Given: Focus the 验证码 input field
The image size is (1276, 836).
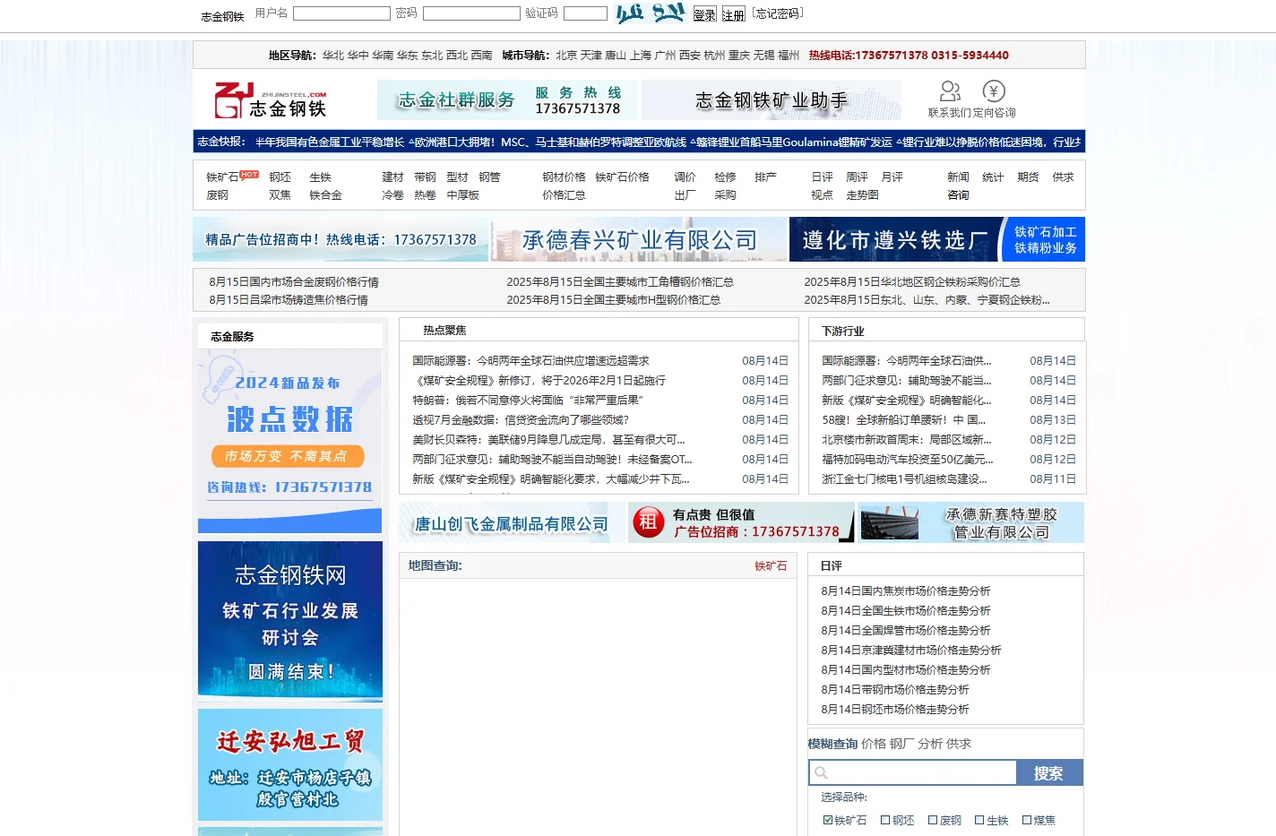Looking at the screenshot, I should (x=585, y=13).
